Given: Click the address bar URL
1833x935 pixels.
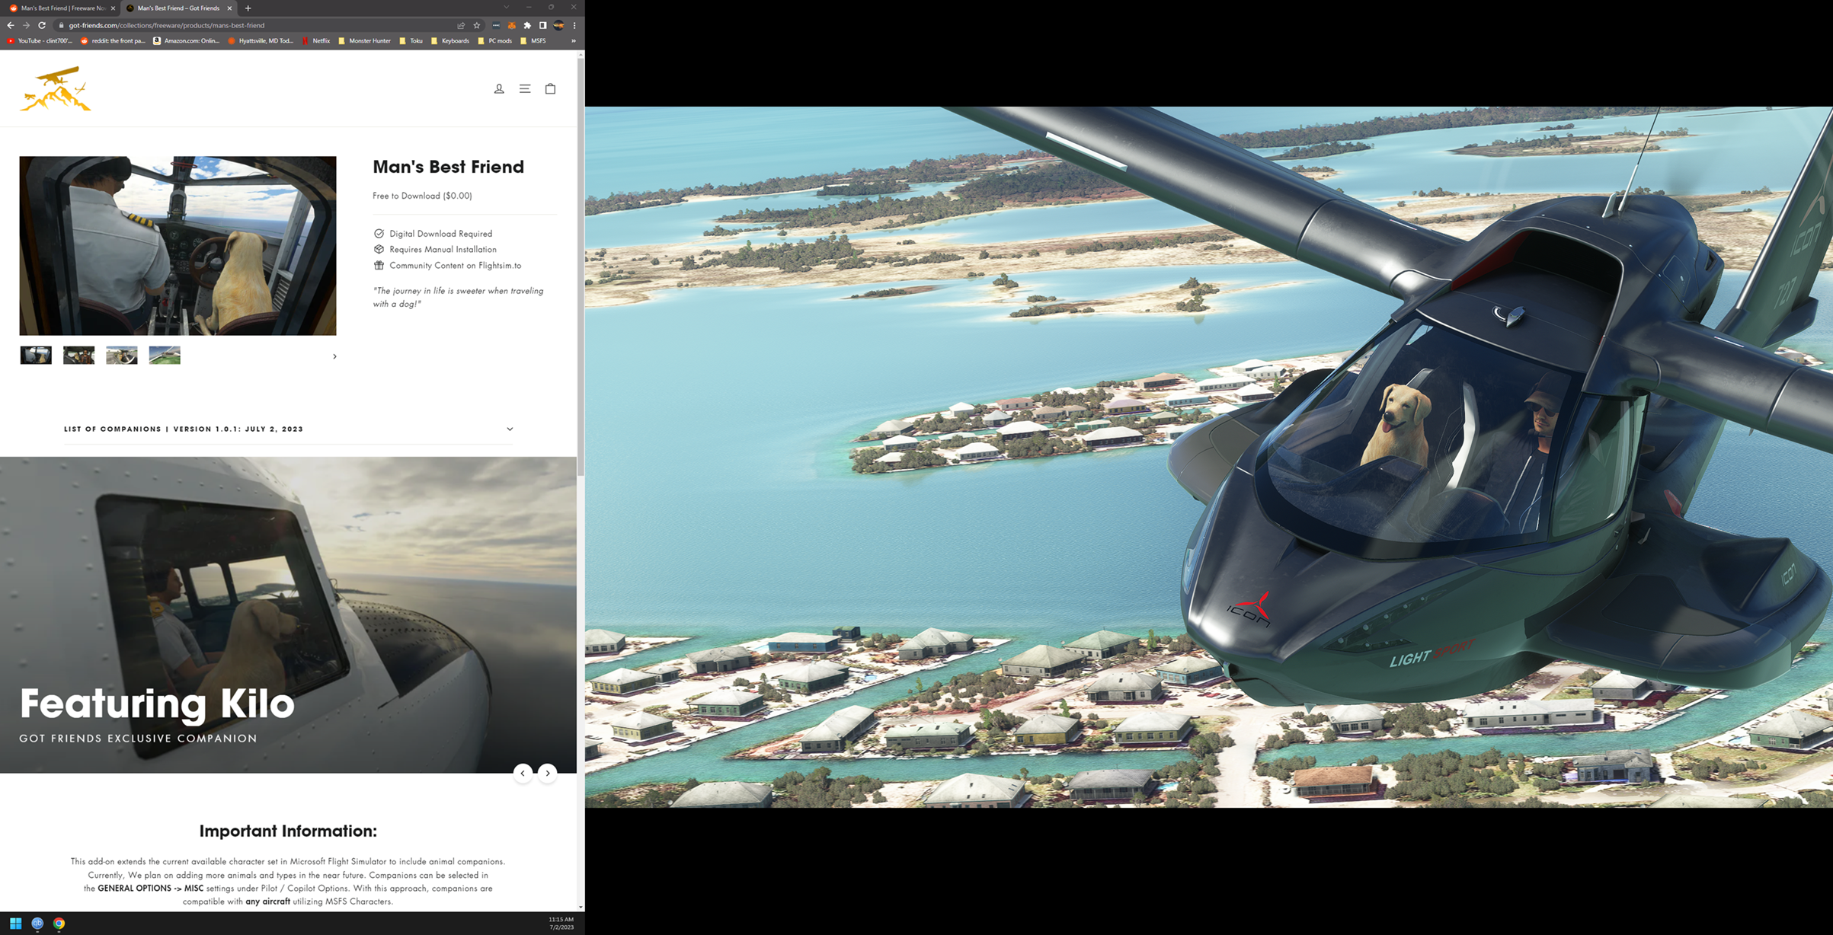Looking at the screenshot, I should 167,25.
